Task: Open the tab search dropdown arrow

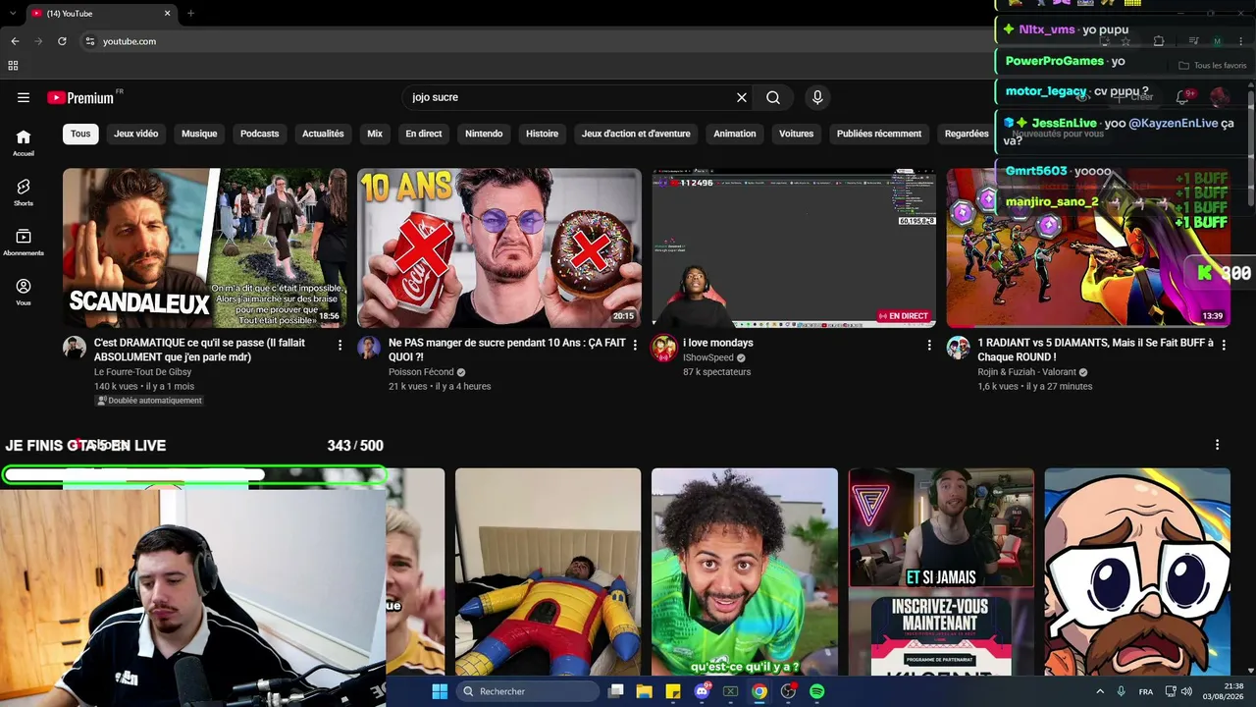Action: click(x=14, y=14)
